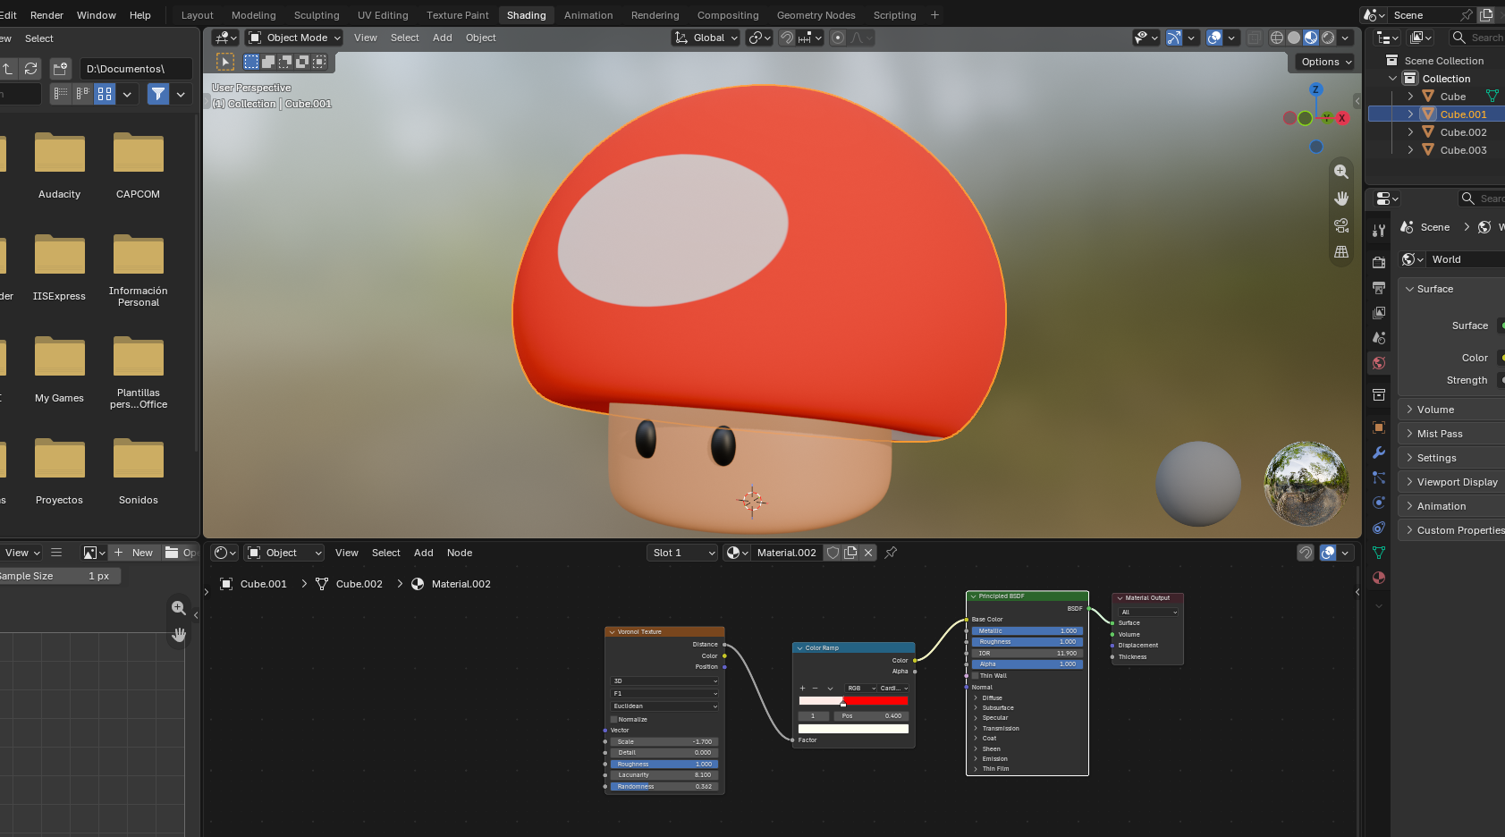The width and height of the screenshot is (1505, 837).
Task: Switch orthographic/perspective grid icon
Action: (1341, 252)
